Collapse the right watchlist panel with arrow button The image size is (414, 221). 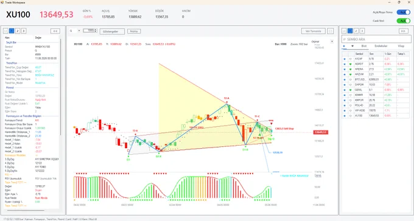click(403, 31)
